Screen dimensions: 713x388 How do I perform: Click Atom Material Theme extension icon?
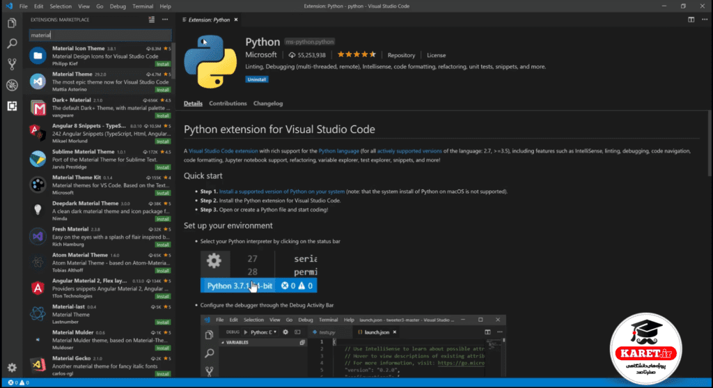point(38,263)
